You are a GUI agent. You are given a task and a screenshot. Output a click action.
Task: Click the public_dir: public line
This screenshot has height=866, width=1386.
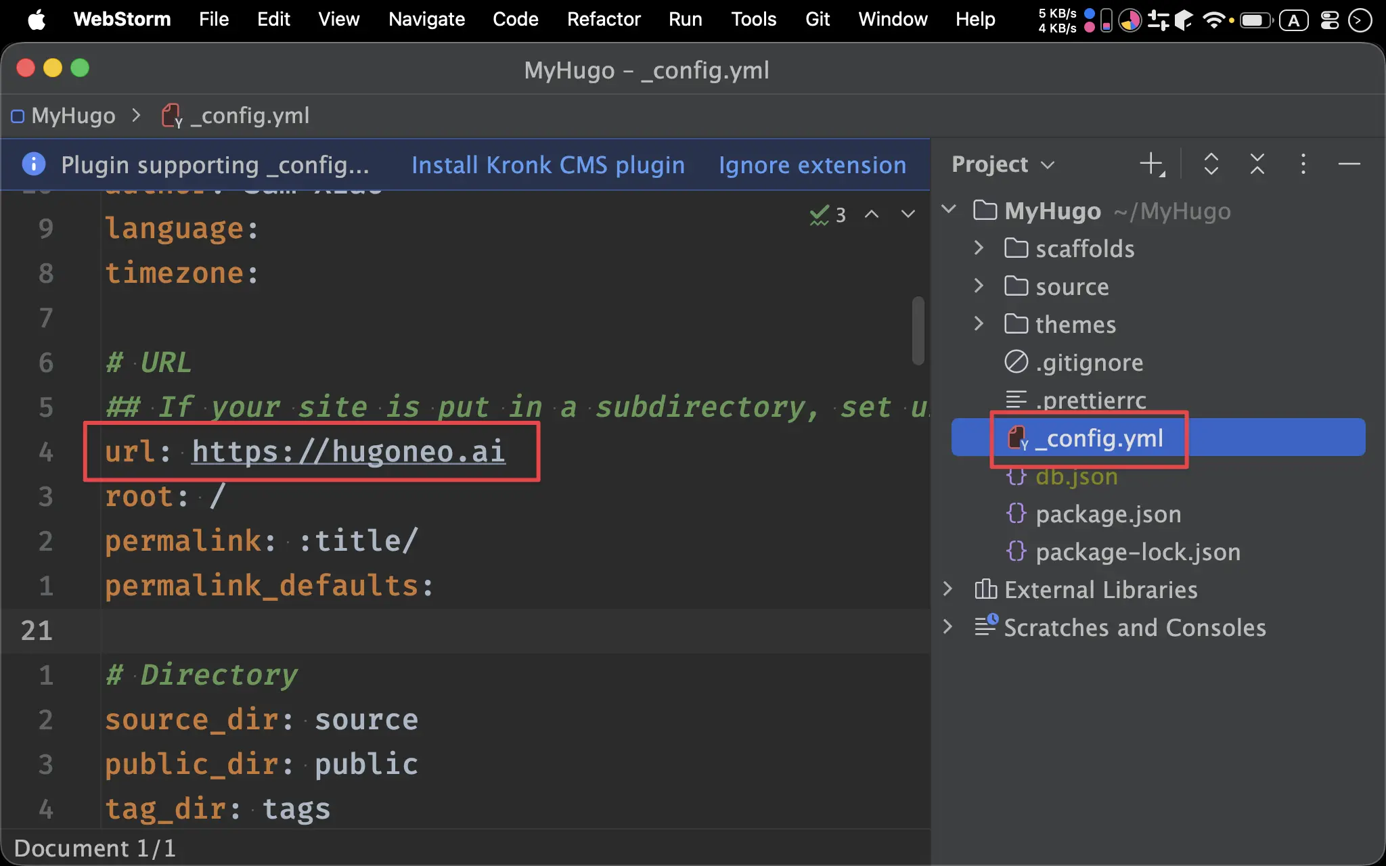point(261,764)
